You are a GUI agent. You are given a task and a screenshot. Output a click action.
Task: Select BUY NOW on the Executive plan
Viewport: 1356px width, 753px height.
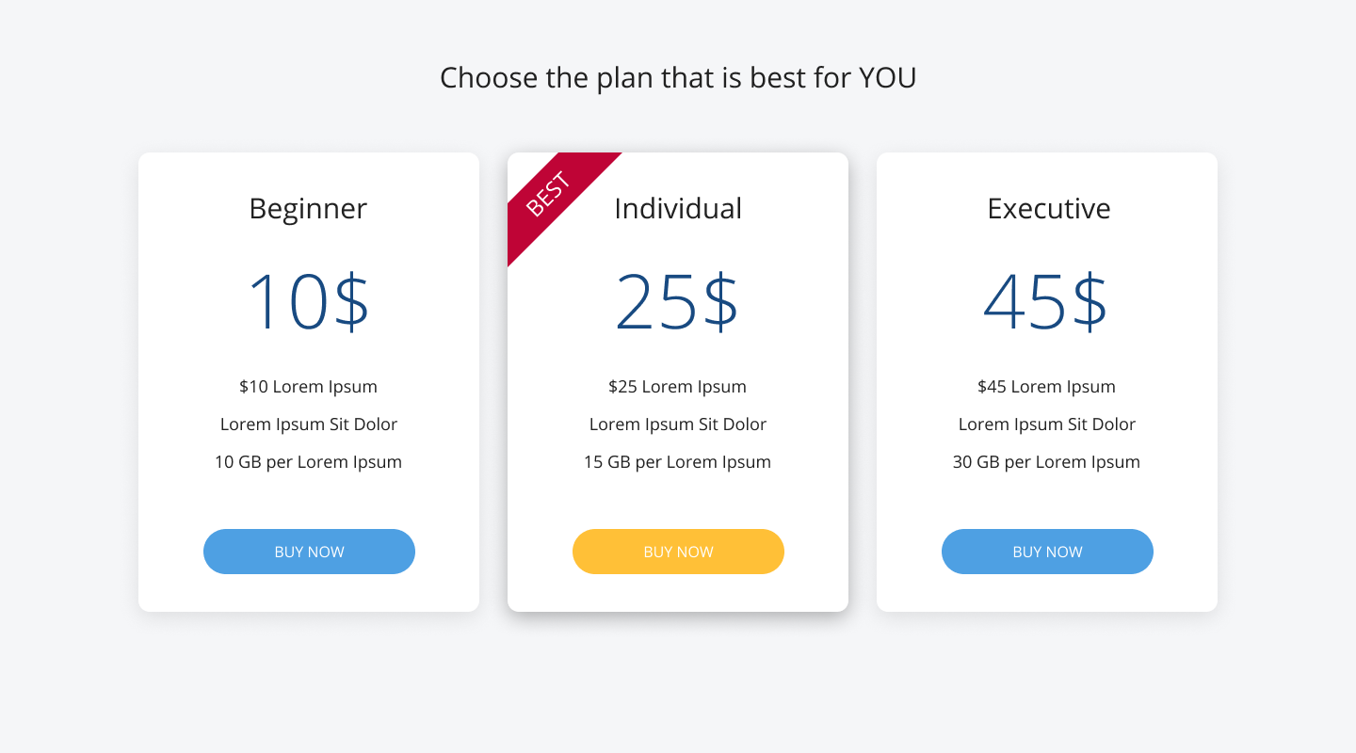(x=1047, y=552)
